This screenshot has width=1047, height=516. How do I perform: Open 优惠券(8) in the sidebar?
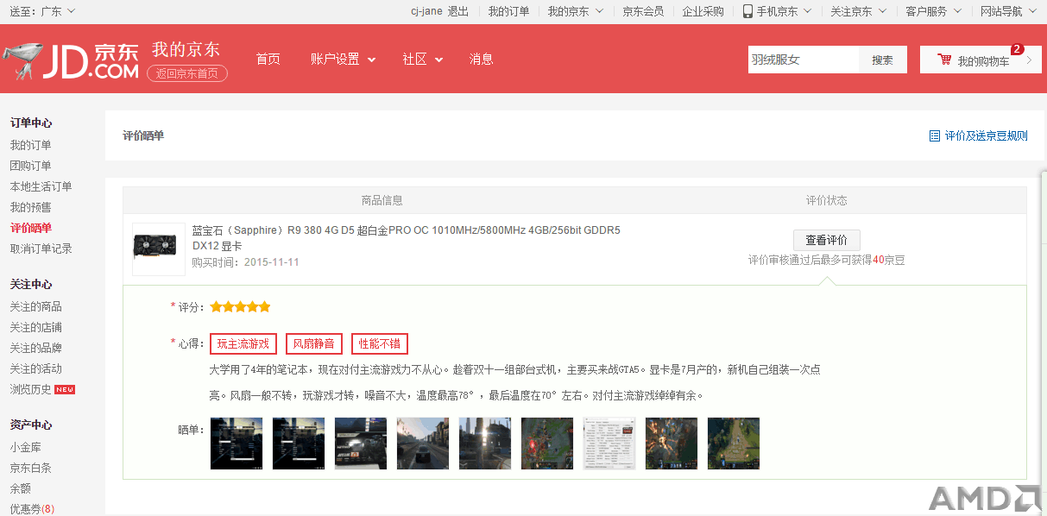(x=32, y=509)
